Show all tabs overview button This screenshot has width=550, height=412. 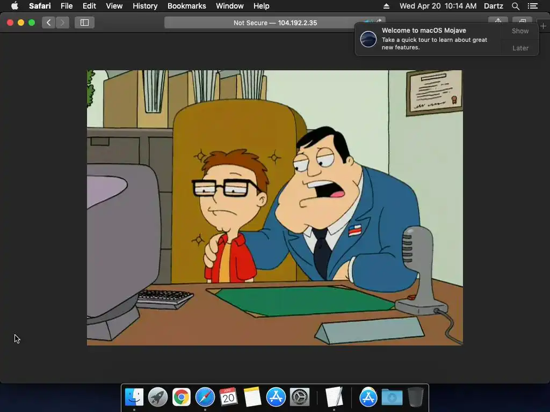pyautogui.click(x=522, y=20)
